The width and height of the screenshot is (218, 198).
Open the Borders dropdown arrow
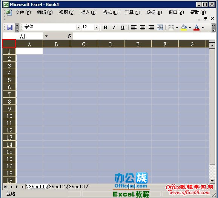point(177,28)
